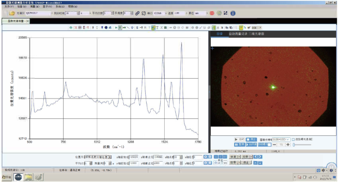Click the 开始 Start button on taskbar
The image size is (339, 182).
tap(7, 177)
